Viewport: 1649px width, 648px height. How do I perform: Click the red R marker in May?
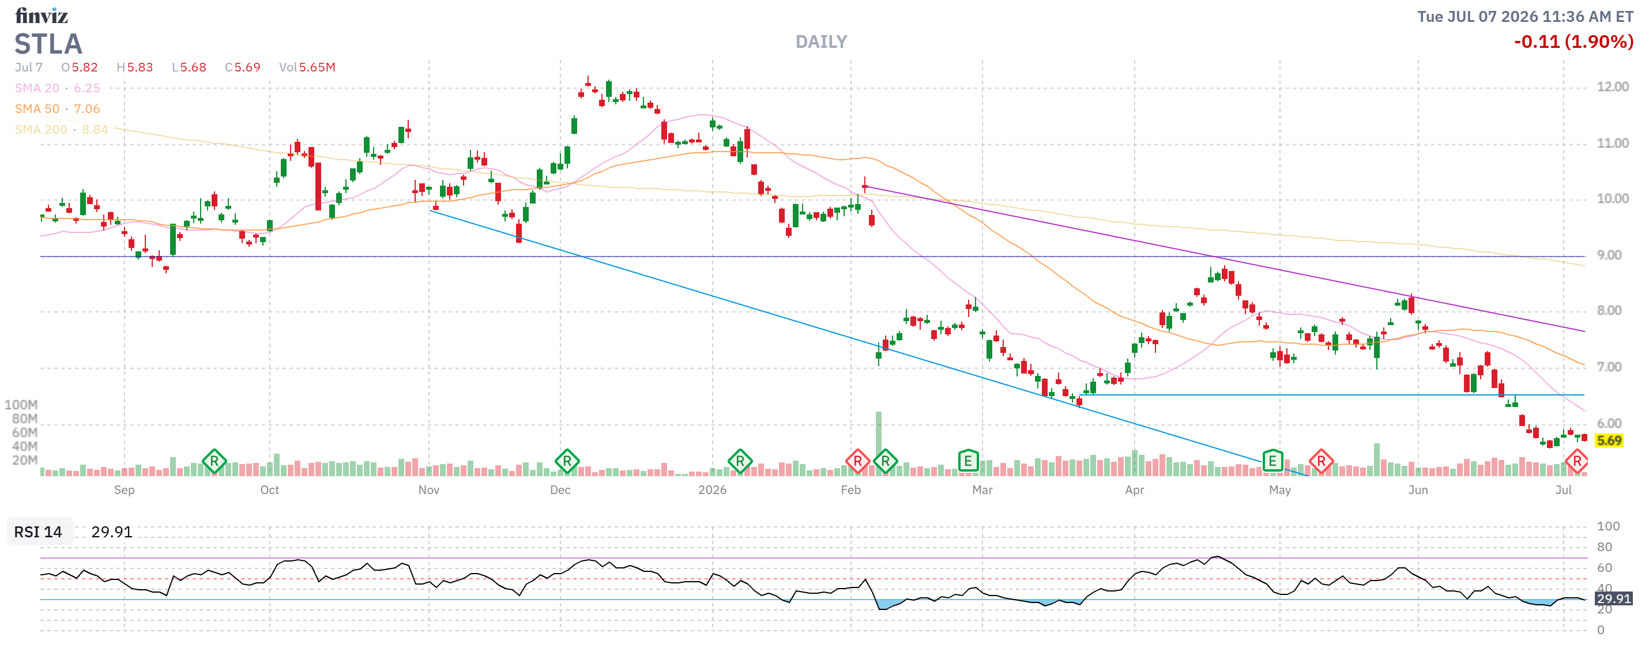click(1320, 461)
